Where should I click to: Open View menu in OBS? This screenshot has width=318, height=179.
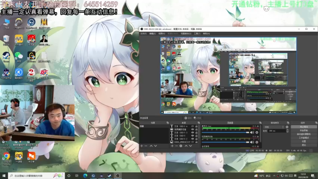[162, 33]
